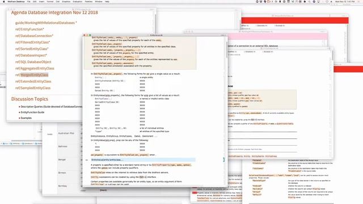Click the menu bar date and time
The width and height of the screenshot is (363, 204).
[345, 2]
